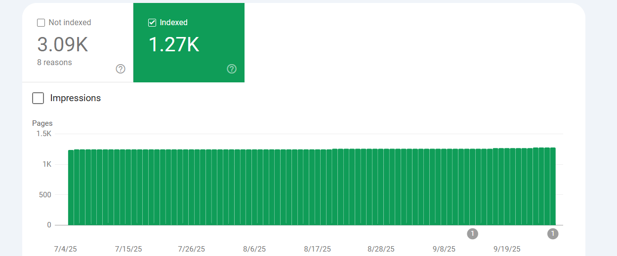Click the last green bar in chart
617x256 pixels.
point(553,186)
